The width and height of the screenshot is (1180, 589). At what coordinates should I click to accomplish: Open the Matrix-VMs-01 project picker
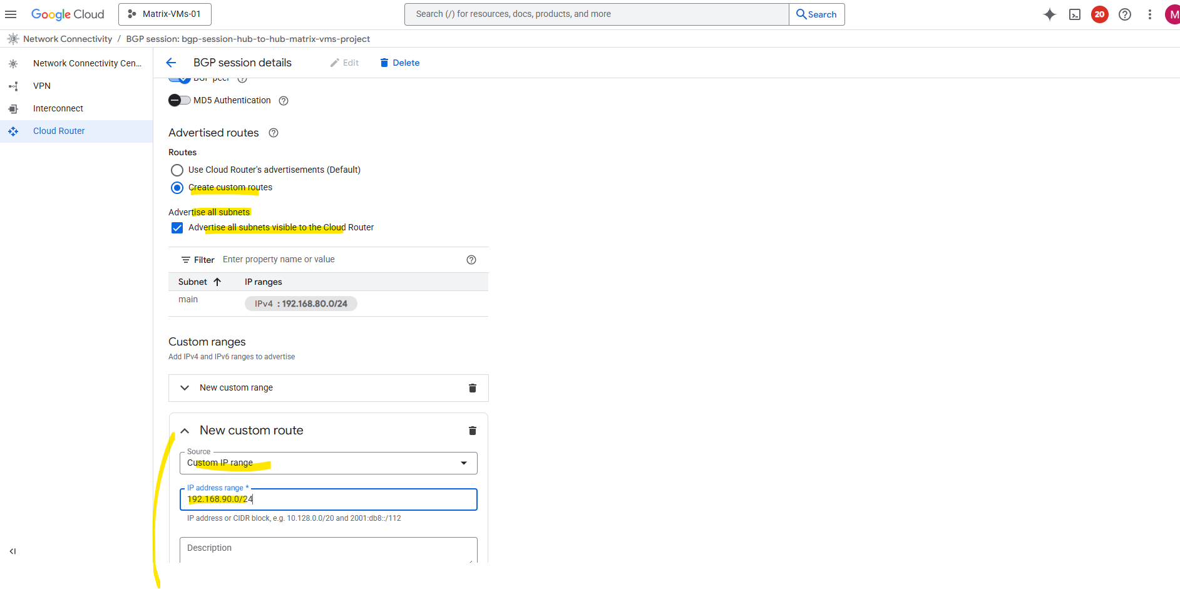pos(165,14)
